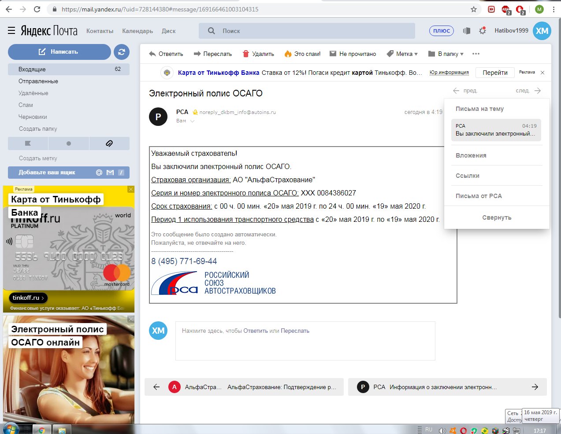Click the sender avatar P of РСА
The image size is (561, 434).
(158, 117)
